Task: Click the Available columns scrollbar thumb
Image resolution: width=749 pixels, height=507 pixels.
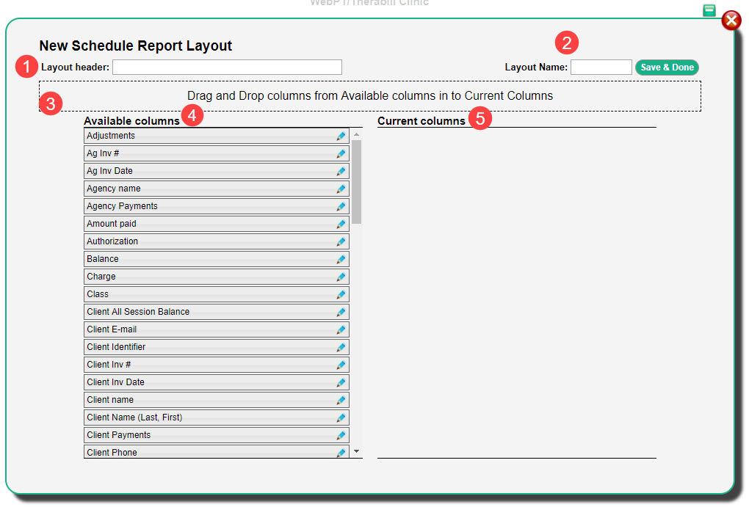Action: 356,182
